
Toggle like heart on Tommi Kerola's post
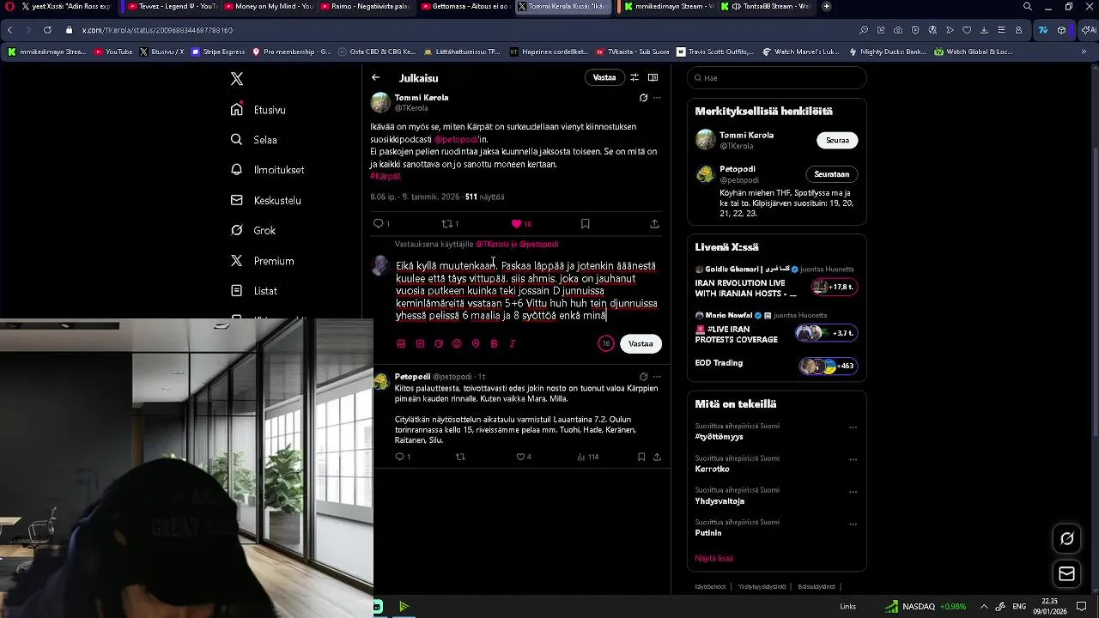[x=521, y=223]
